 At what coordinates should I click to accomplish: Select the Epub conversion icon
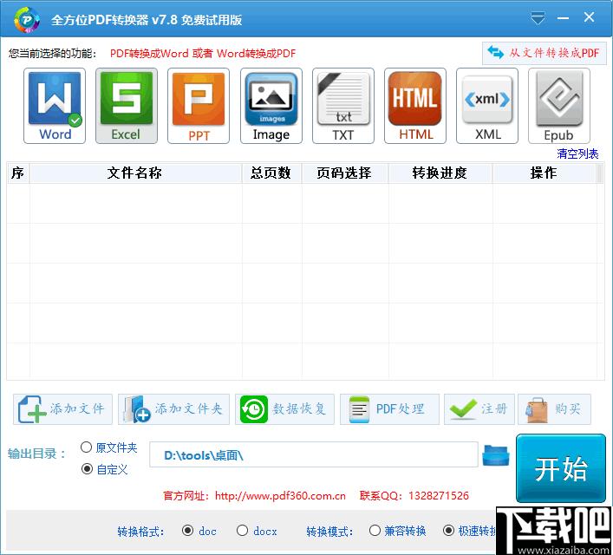click(558, 106)
